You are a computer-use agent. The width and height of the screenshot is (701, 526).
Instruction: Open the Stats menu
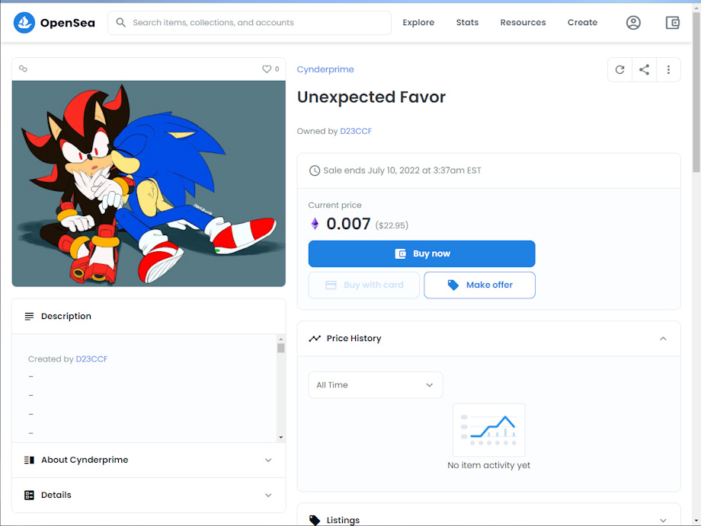pyautogui.click(x=467, y=23)
